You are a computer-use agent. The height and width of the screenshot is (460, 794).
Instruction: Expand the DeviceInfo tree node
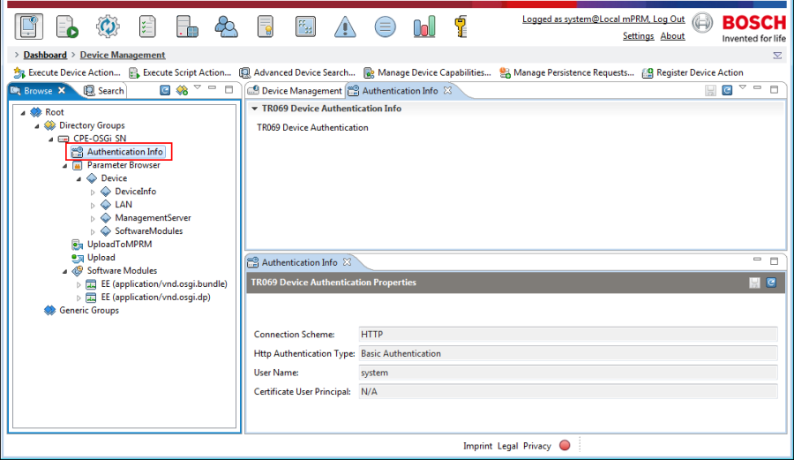point(93,192)
